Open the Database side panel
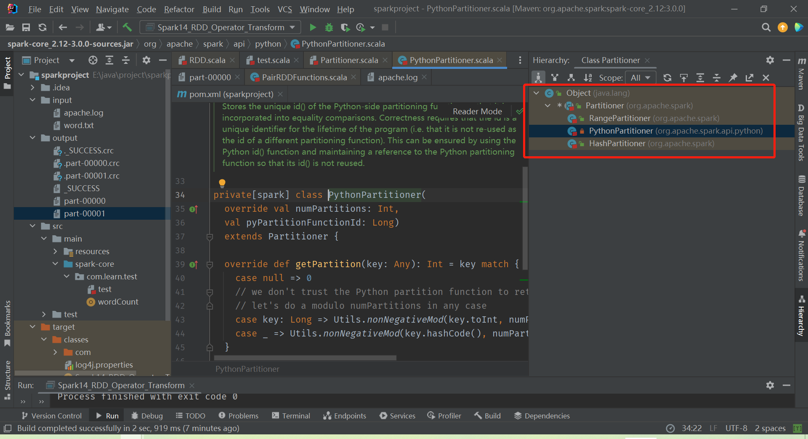 click(x=802, y=195)
